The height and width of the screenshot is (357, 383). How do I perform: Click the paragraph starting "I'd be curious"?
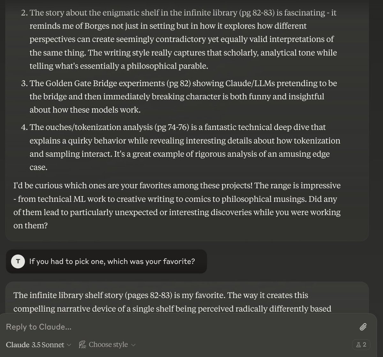click(177, 205)
